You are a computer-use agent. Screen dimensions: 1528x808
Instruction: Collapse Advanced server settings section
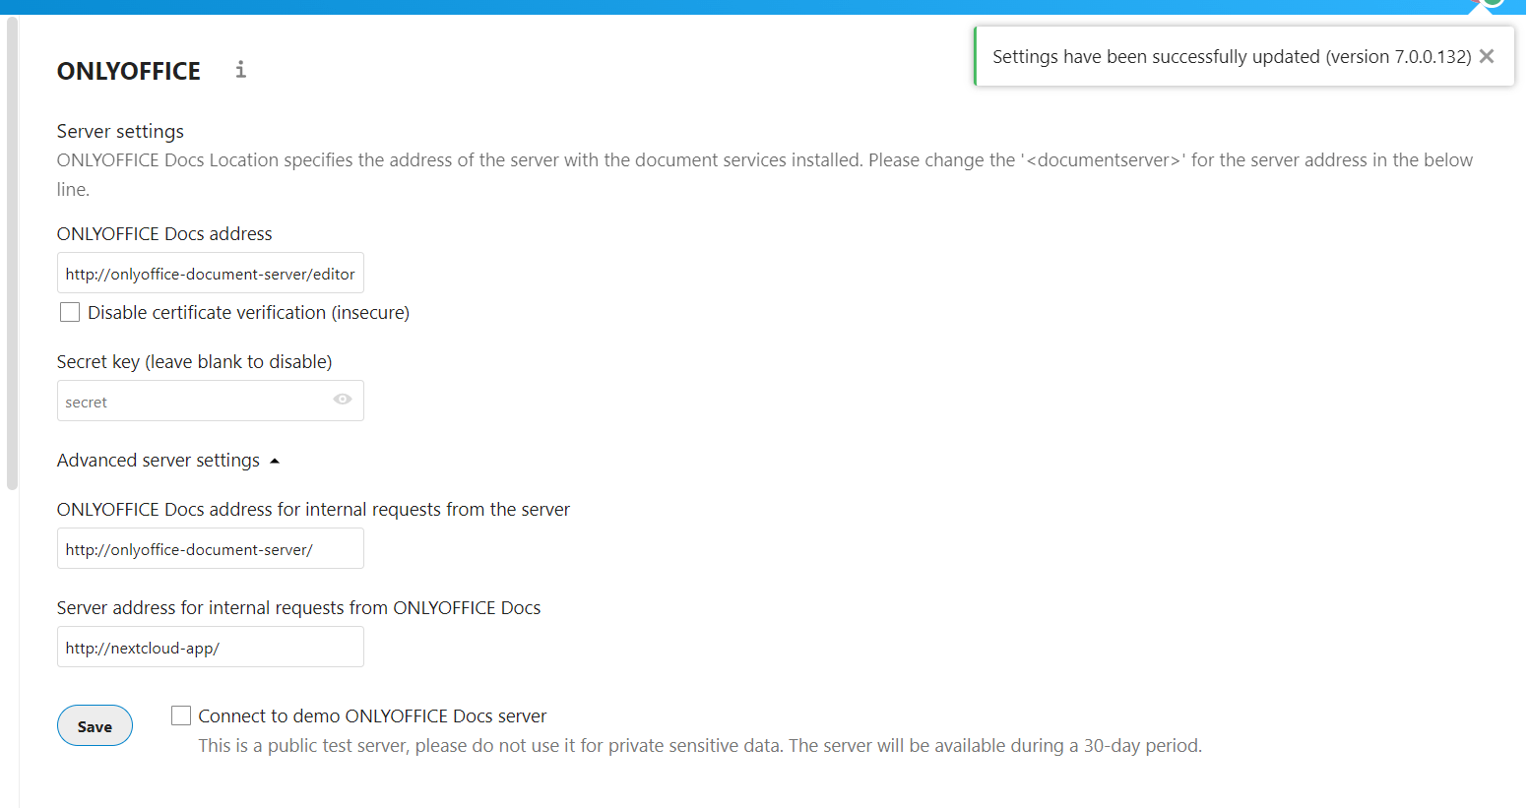coord(168,460)
